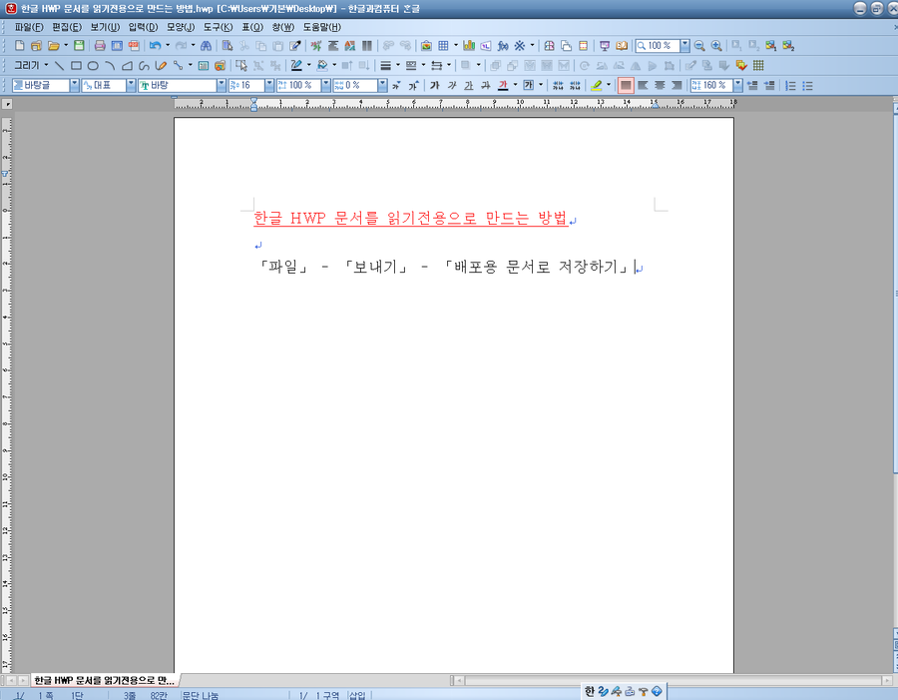The image size is (898, 700).
Task: Enable justify alignment
Action: point(626,86)
